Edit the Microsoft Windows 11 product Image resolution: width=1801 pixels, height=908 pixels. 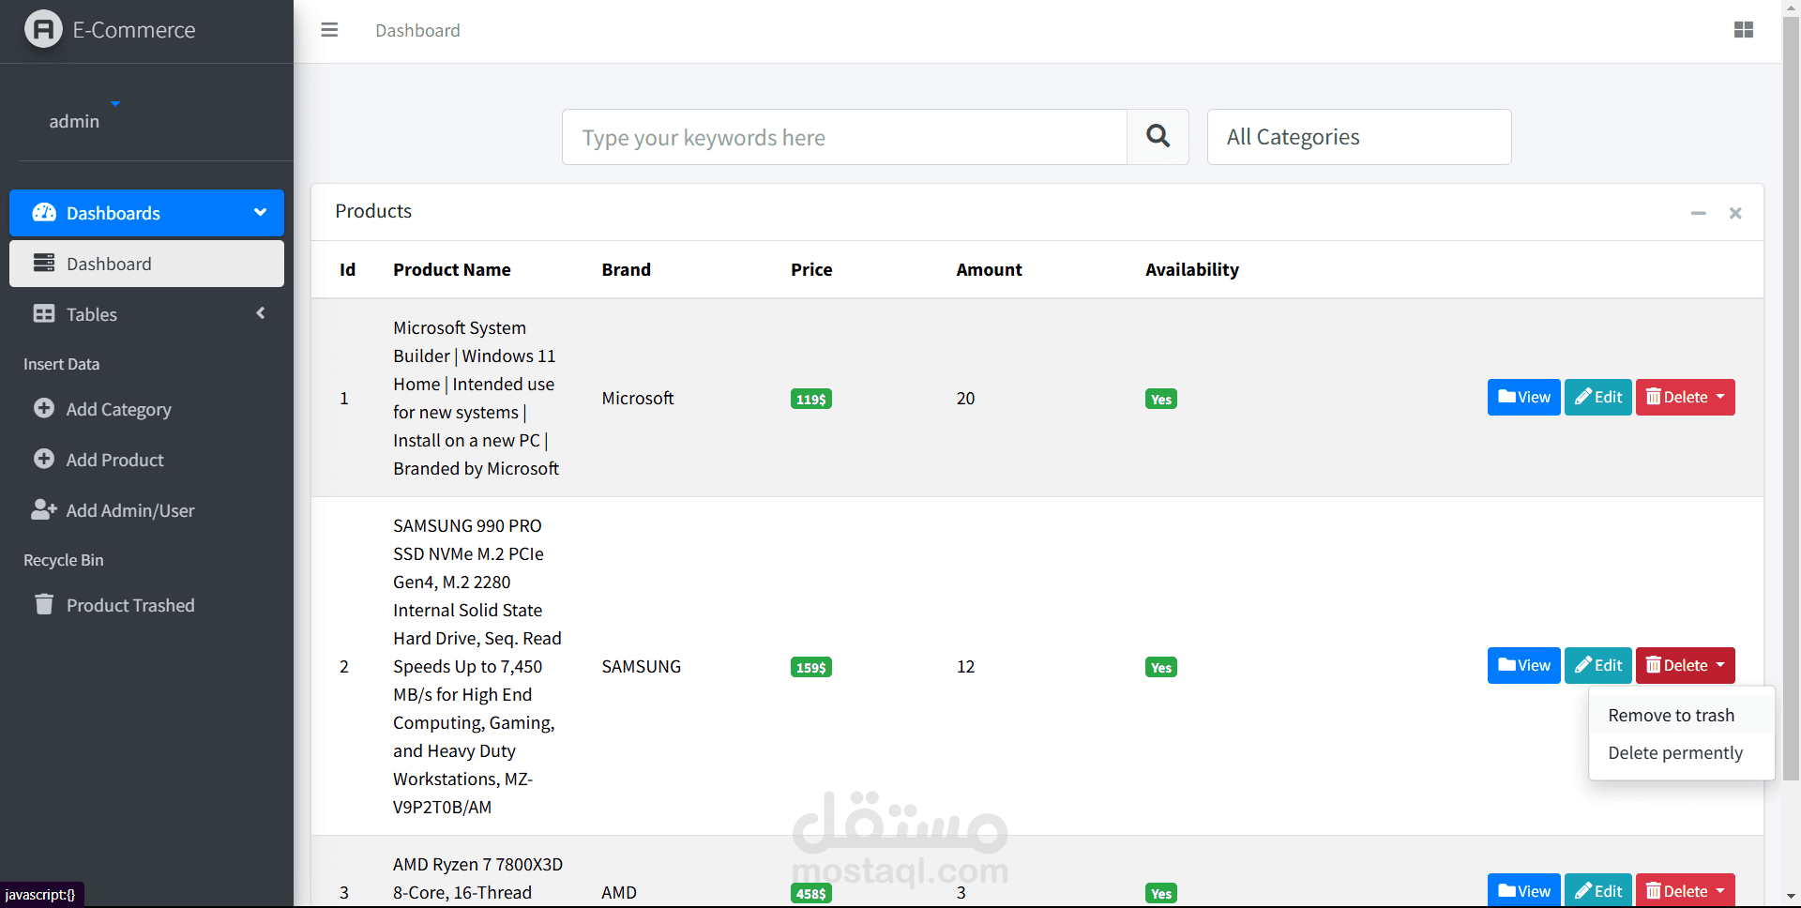click(1597, 397)
